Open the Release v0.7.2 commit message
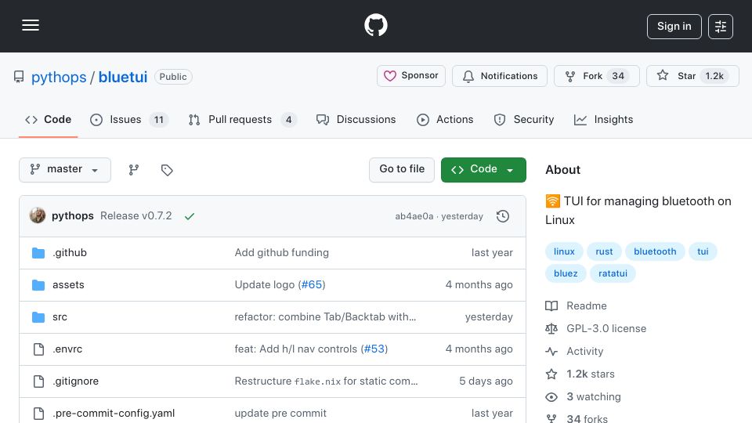The height and width of the screenshot is (423, 752). 136,216
